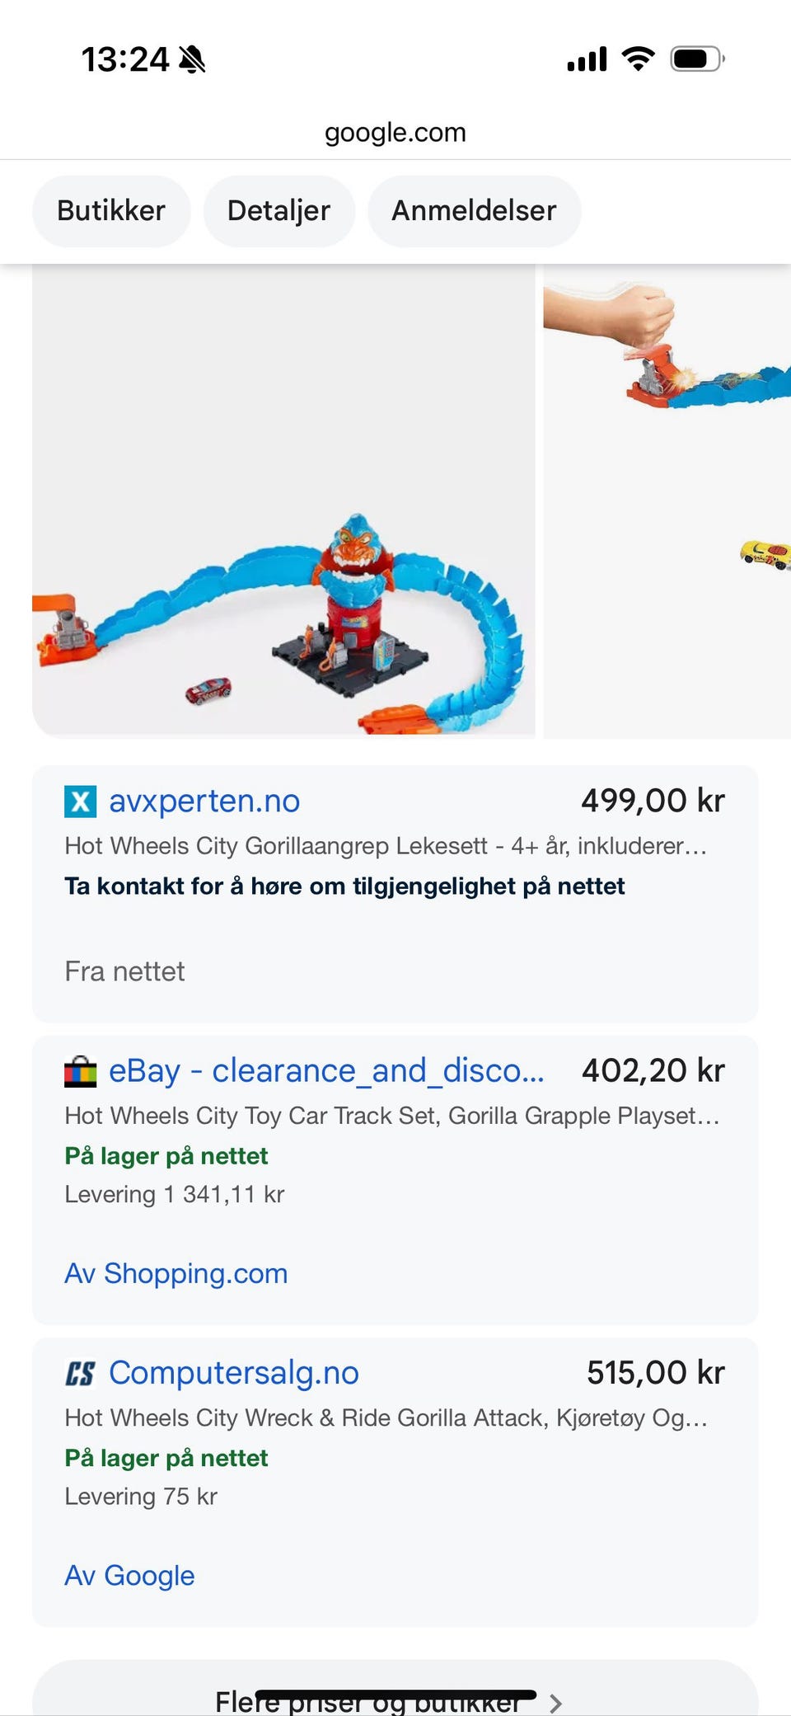
Task: Open the Computersalg.no store link
Action: tap(234, 1373)
